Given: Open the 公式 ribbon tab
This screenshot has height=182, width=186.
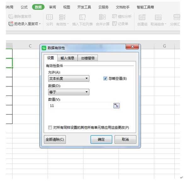Looking at the screenshot, I should [x=24, y=7].
